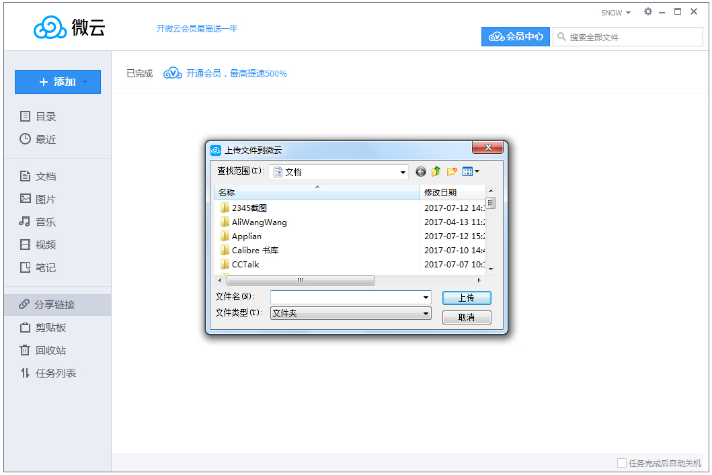Click the Weiyun icon in dialog title
712x475 pixels.
(216, 150)
